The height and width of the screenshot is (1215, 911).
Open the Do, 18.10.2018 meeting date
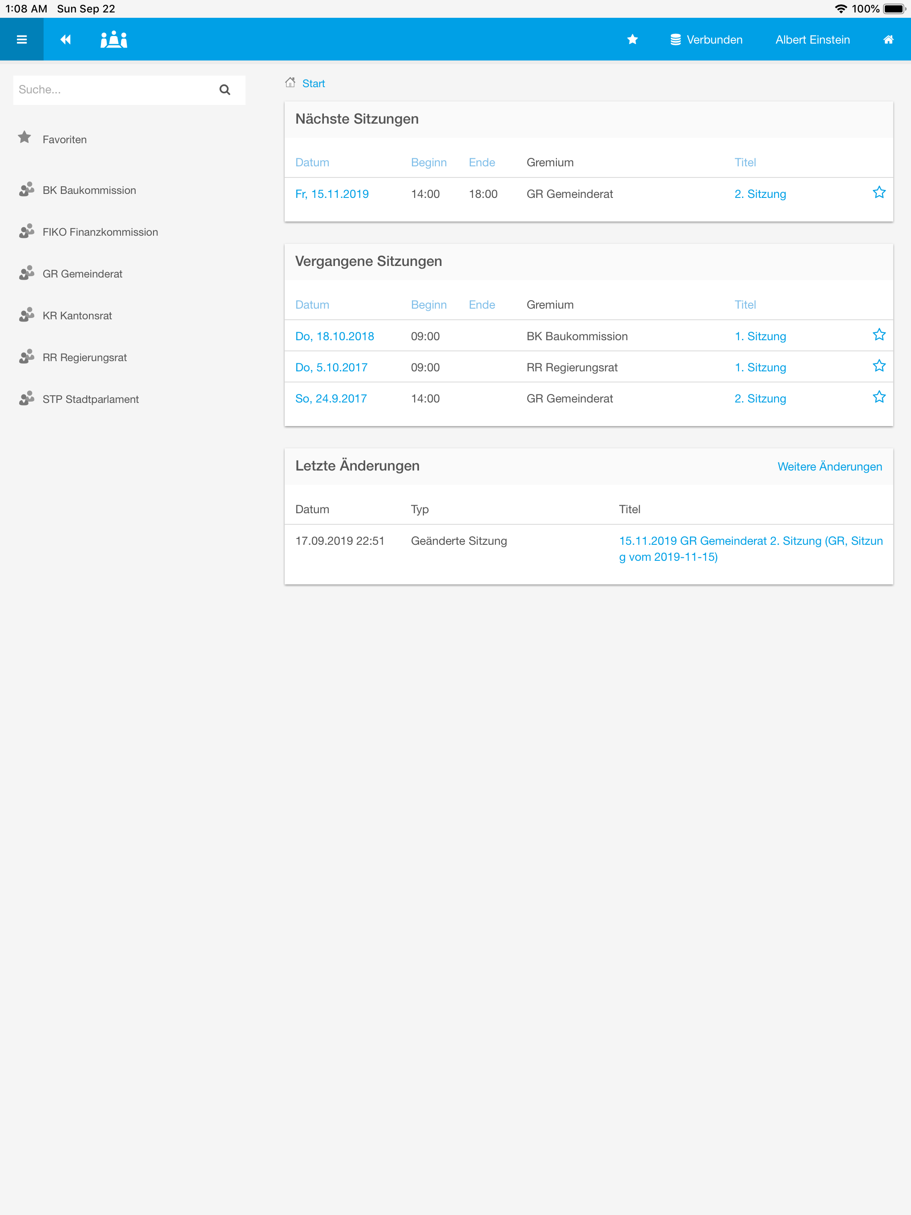point(335,336)
